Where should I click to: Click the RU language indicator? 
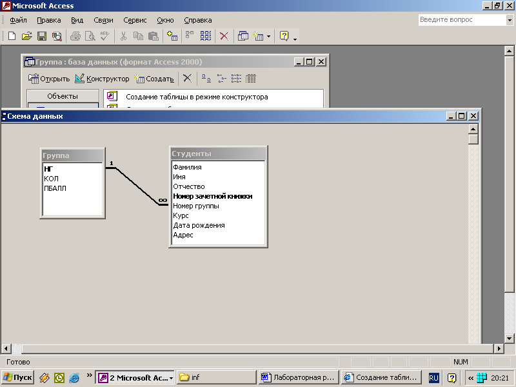click(x=433, y=378)
